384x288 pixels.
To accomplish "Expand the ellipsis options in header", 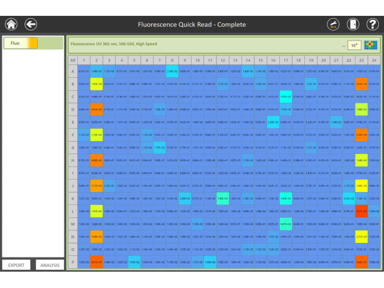I will (343, 46).
